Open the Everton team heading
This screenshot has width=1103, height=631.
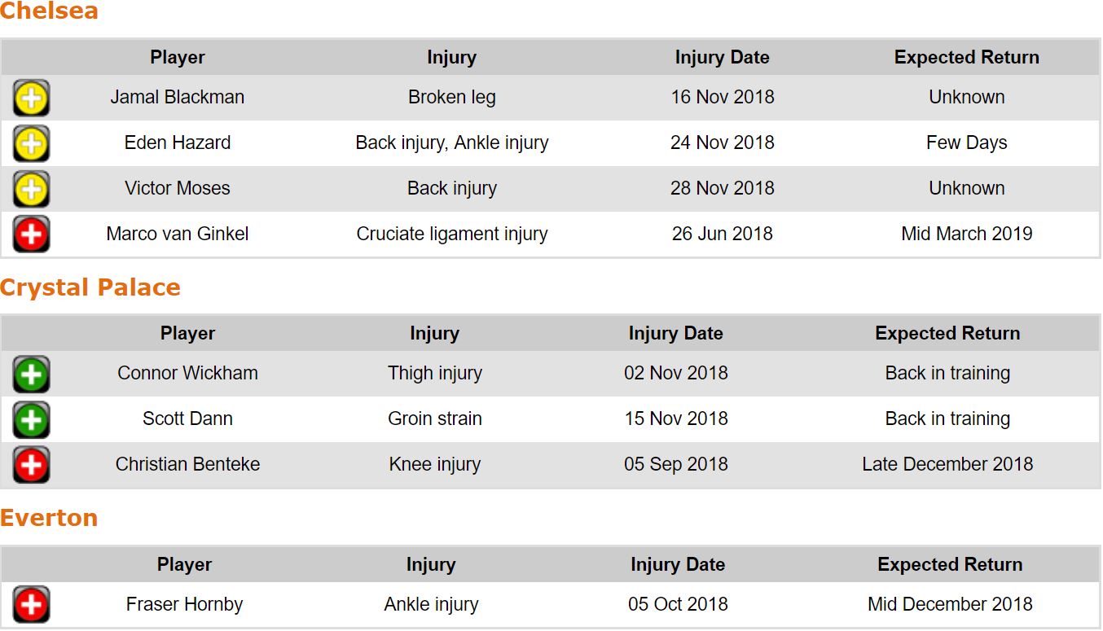49,518
